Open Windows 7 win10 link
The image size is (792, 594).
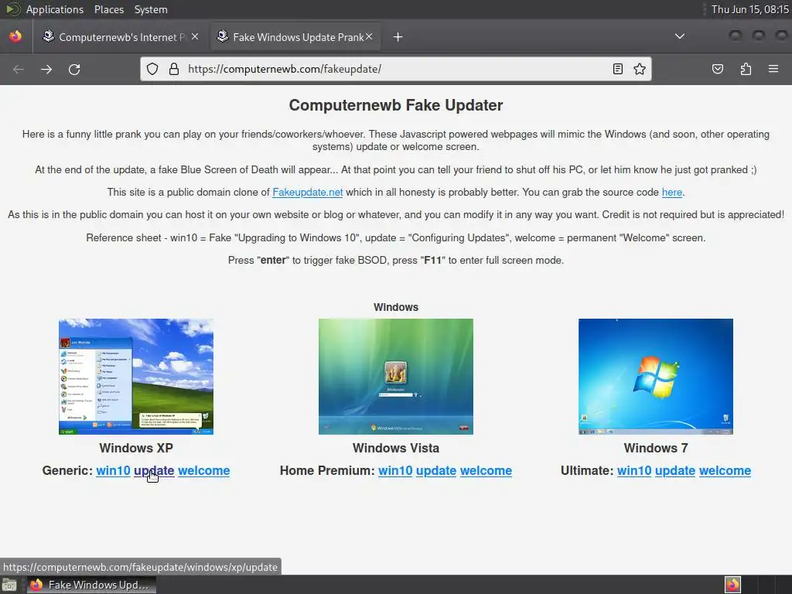634,471
